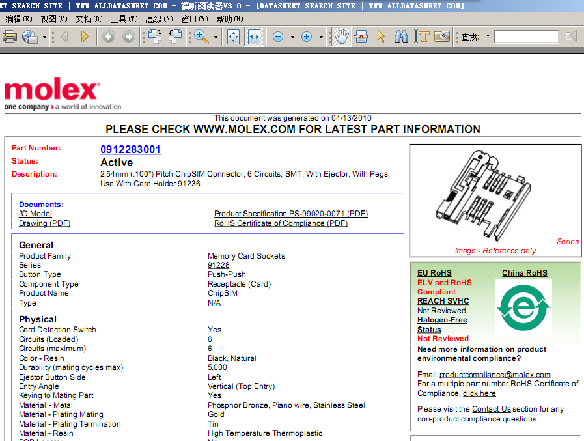Select the Text selection tool
This screenshot has width=584, height=441.
(422, 36)
